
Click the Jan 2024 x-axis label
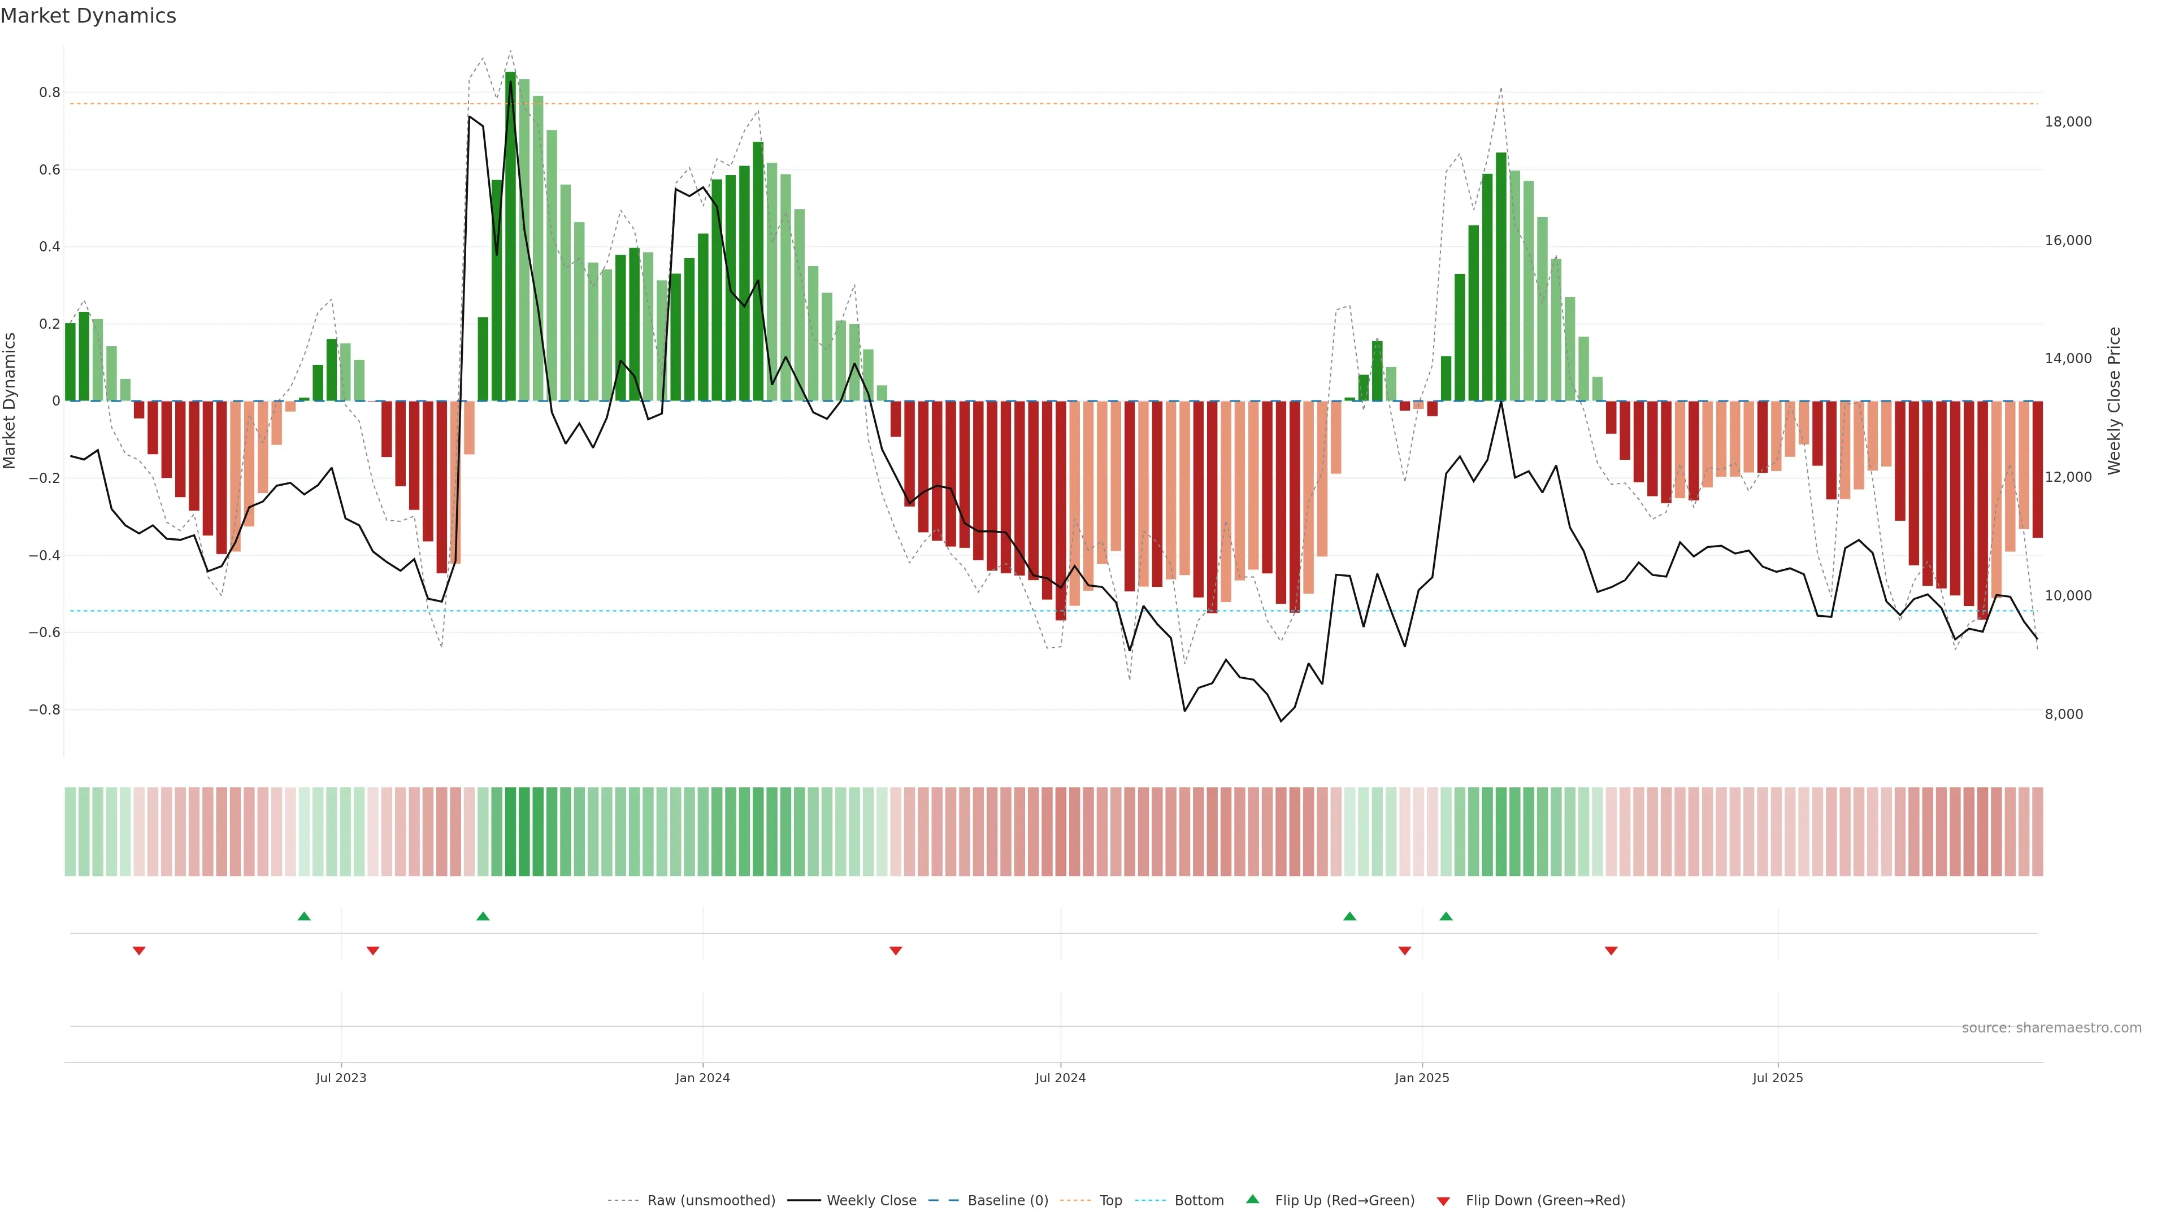point(702,1078)
